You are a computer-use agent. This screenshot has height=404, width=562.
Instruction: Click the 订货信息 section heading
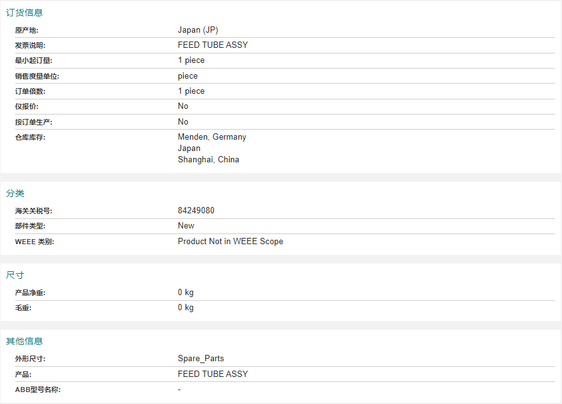click(x=25, y=13)
